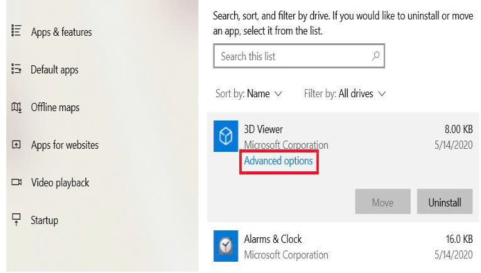481x273 pixels.
Task: Select Alarms & Clock list entry
Action: [339, 247]
